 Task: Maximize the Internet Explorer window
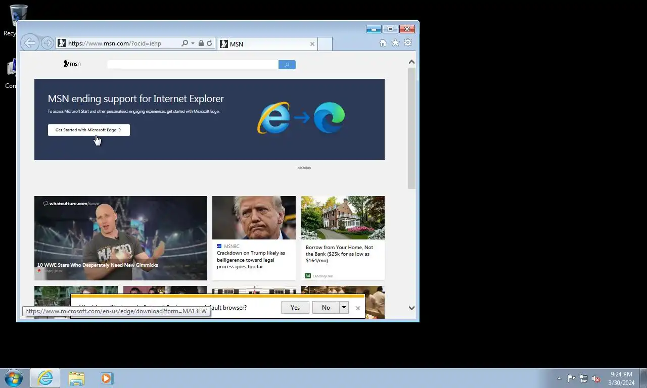click(390, 29)
